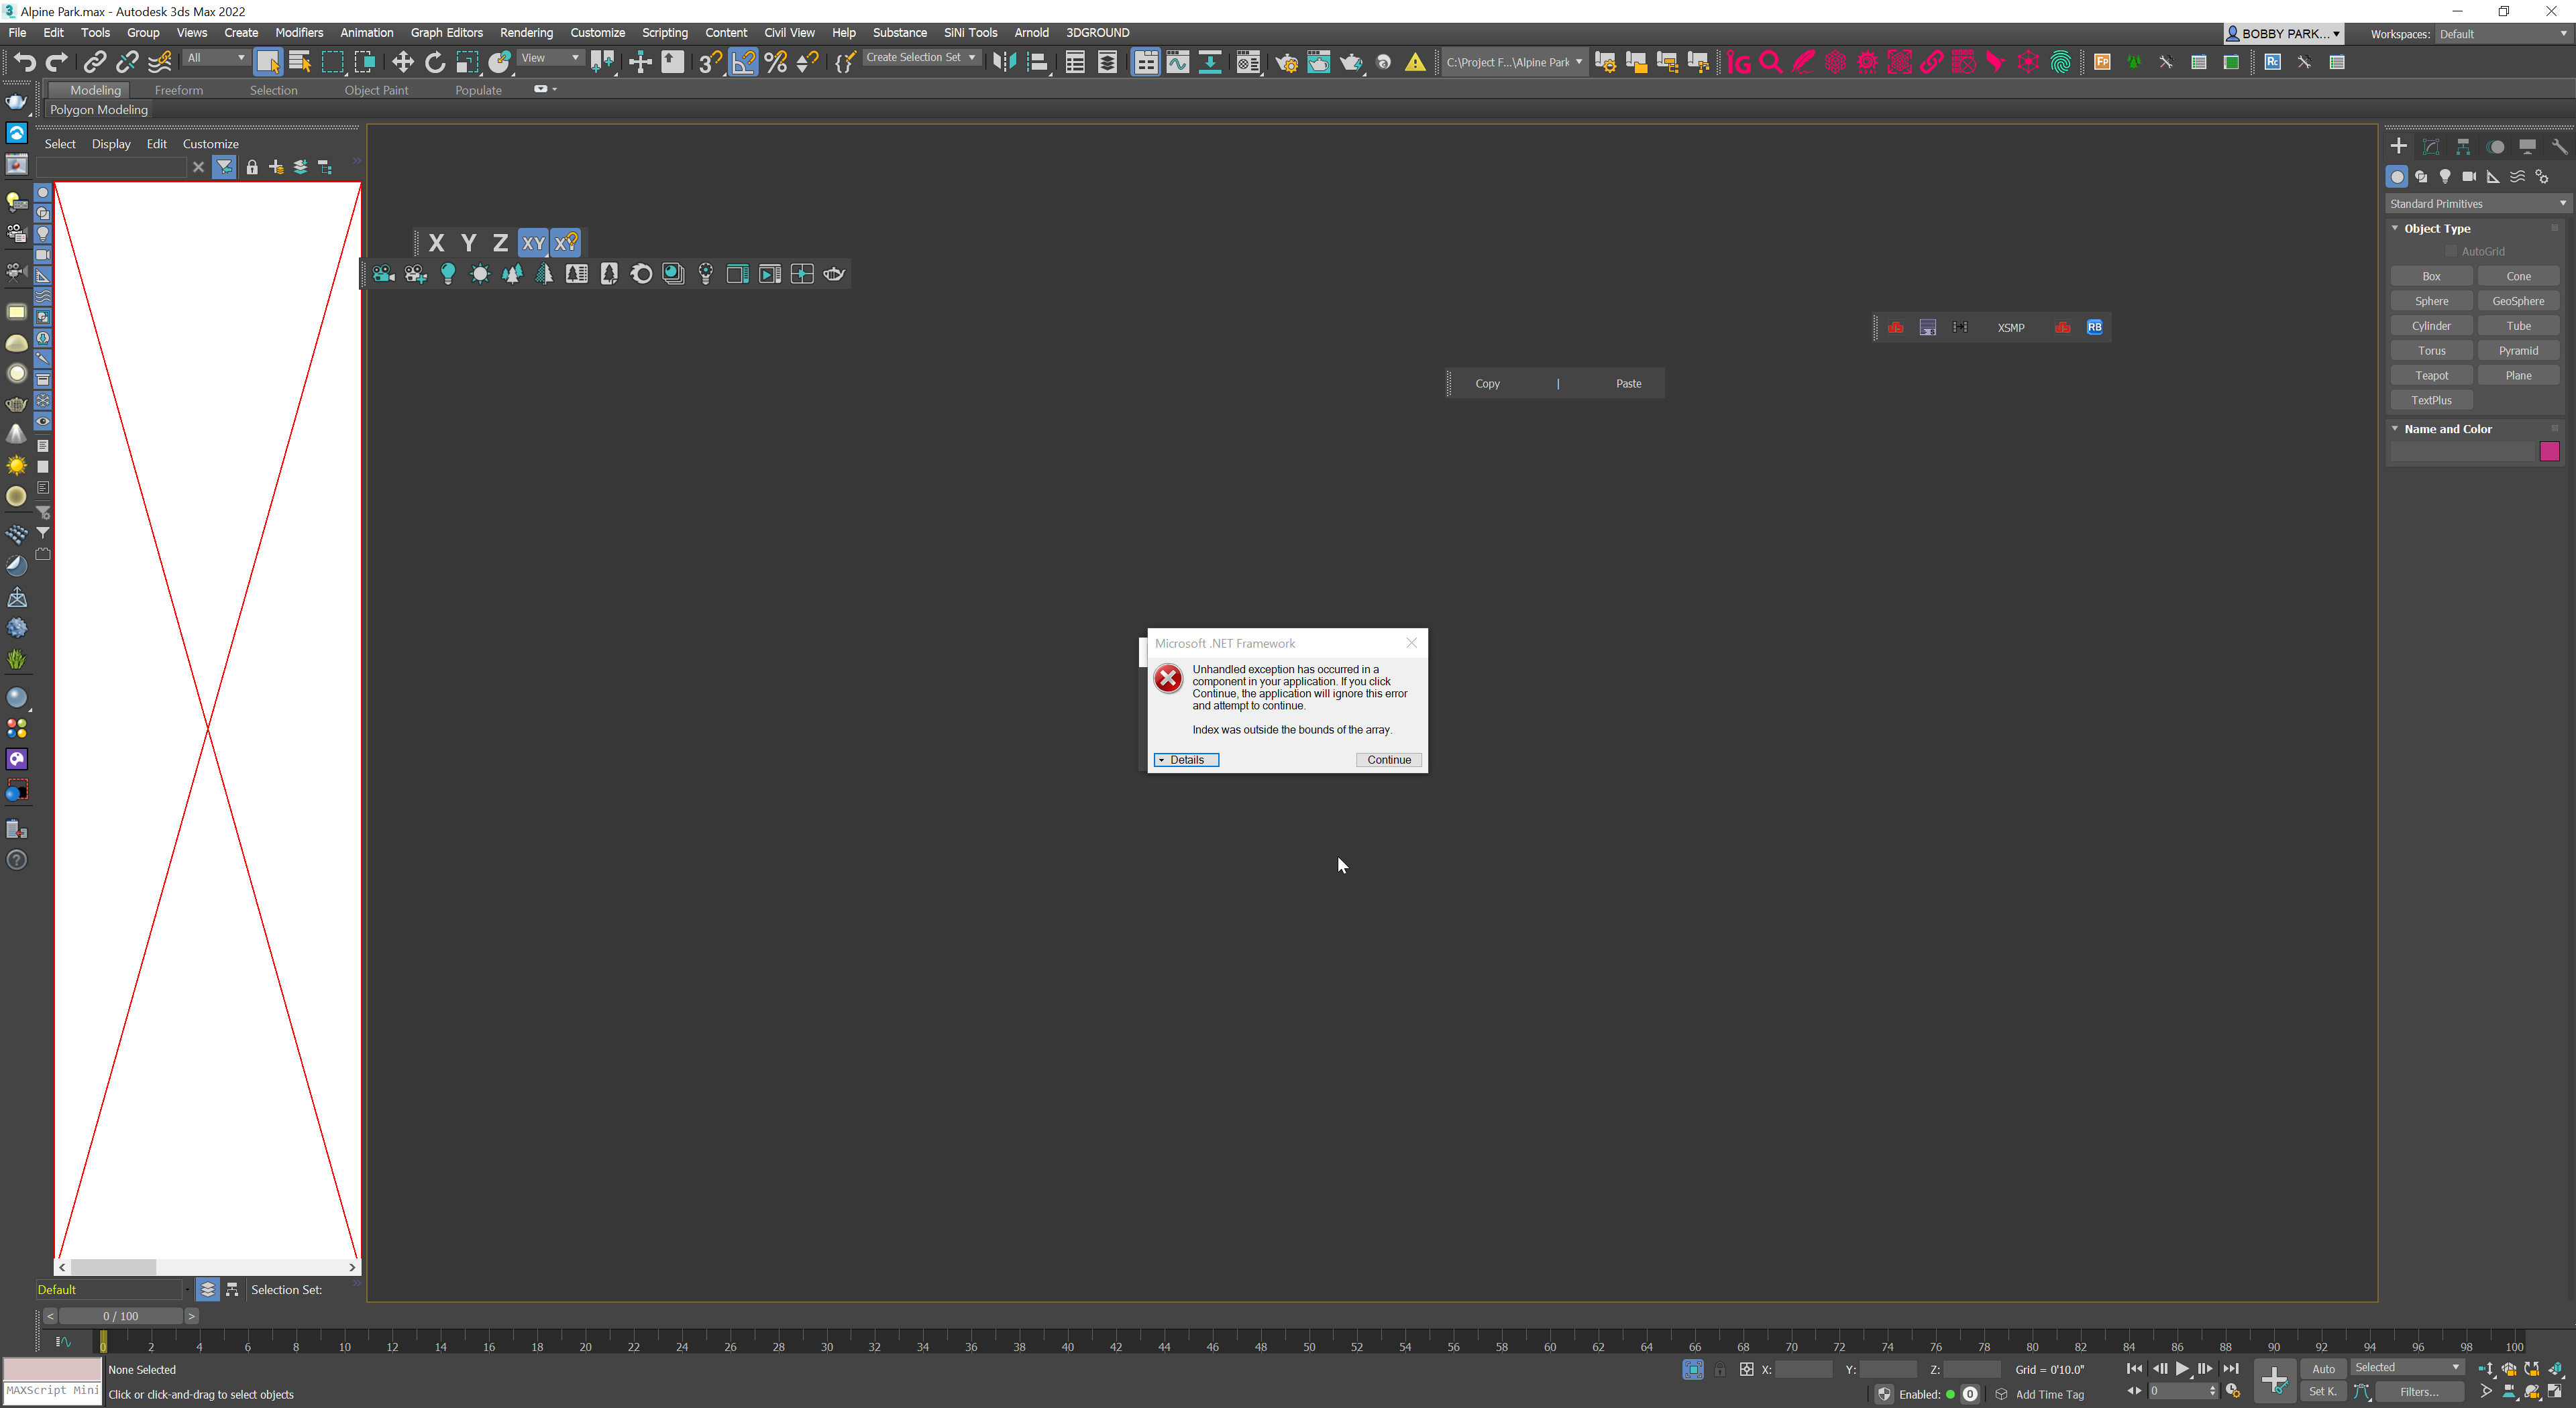The image size is (2576, 1408).
Task: Open the Rendering menu
Action: 526,32
